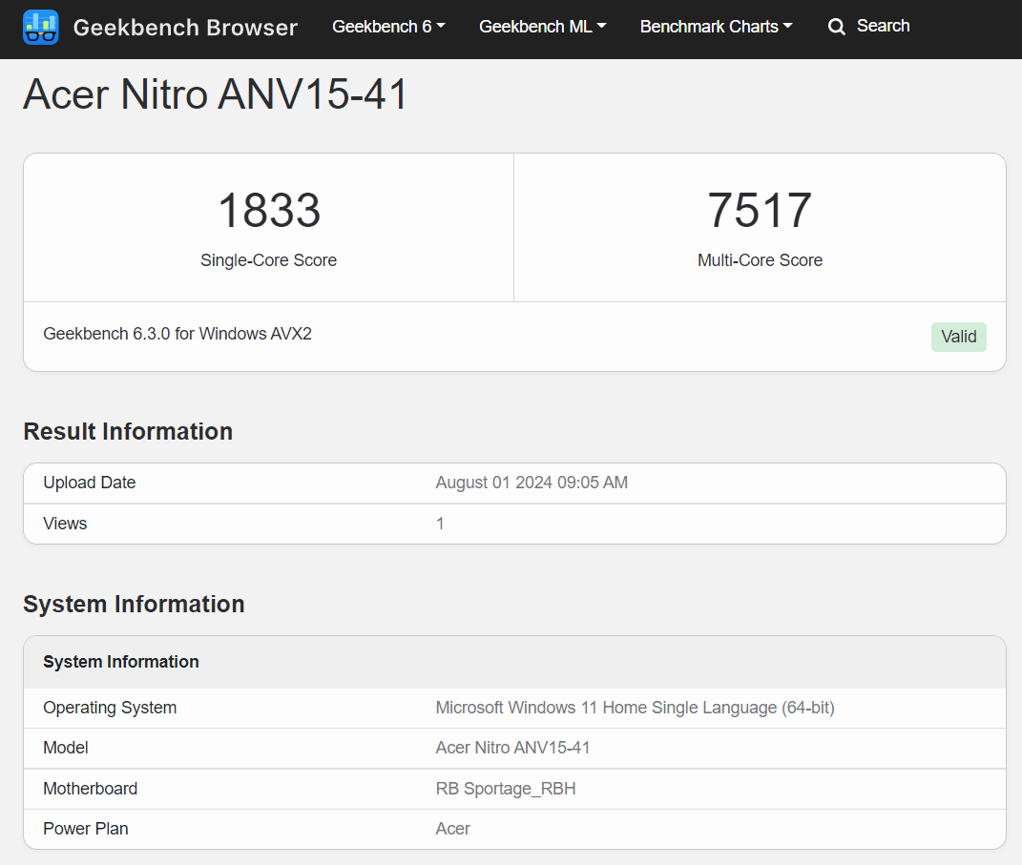Click the Single-Core Score label
Viewport: 1022px width, 865px height.
pyautogui.click(x=268, y=260)
